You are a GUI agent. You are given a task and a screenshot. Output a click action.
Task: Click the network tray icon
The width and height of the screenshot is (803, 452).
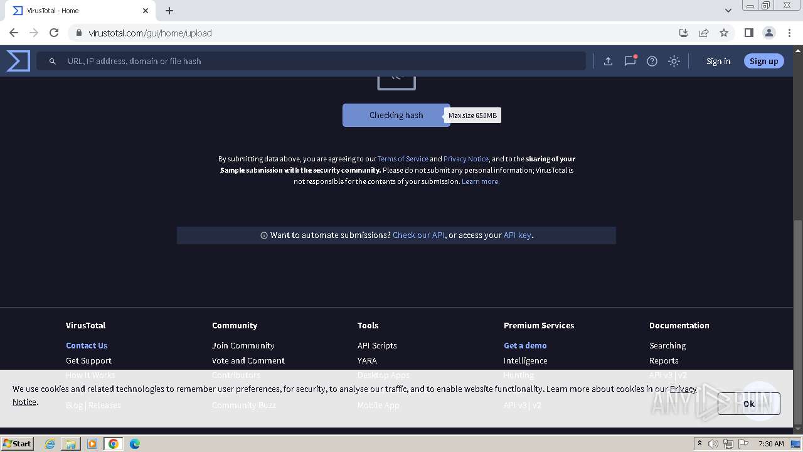pyautogui.click(x=728, y=444)
